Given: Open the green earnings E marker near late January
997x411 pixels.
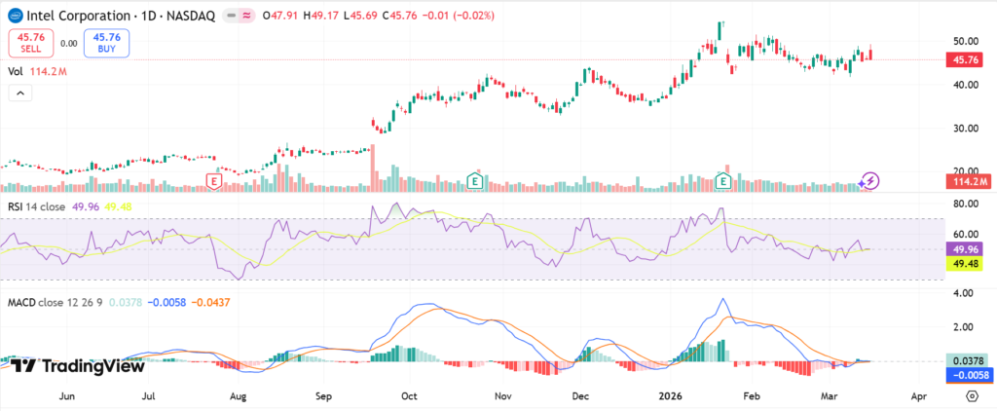Looking at the screenshot, I should pyautogui.click(x=723, y=181).
